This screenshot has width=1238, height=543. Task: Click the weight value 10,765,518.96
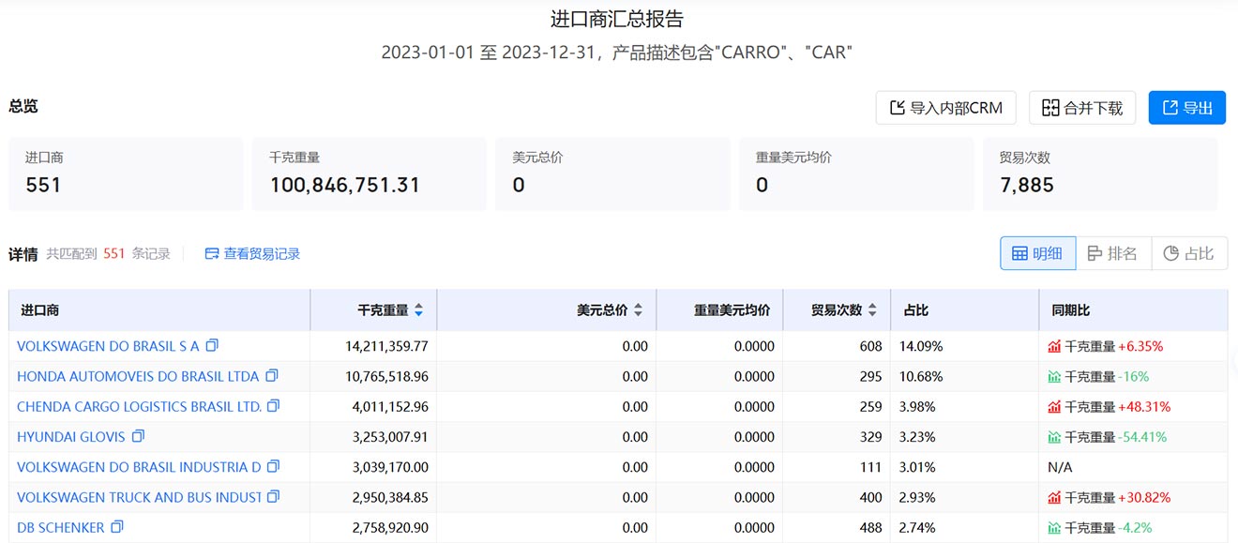(386, 376)
